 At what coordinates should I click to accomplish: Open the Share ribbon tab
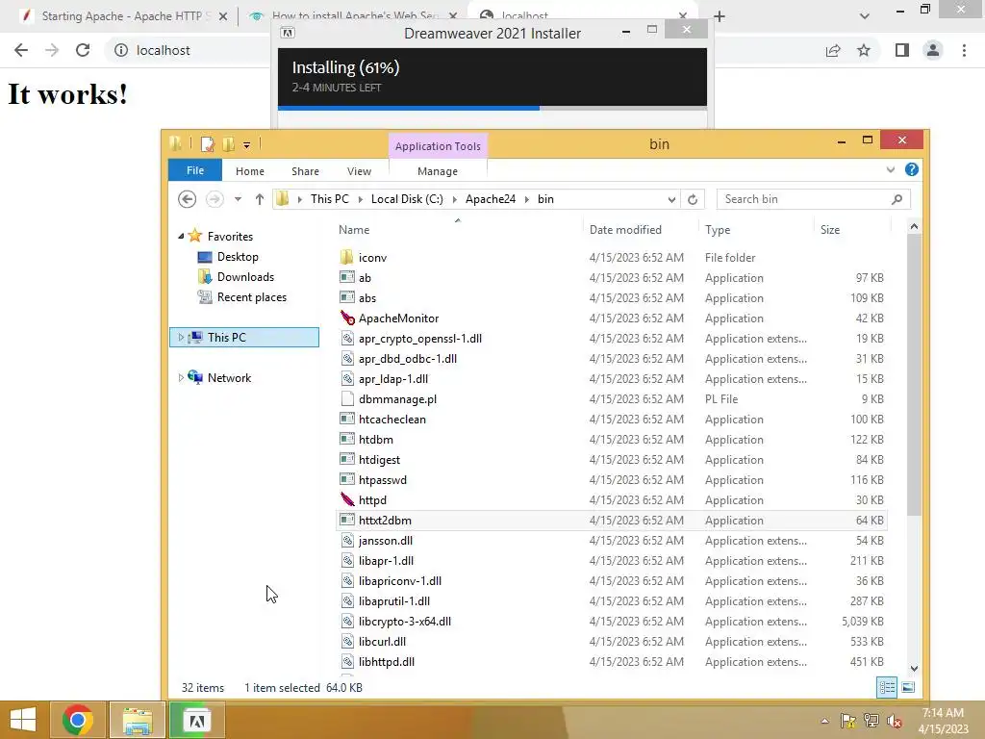[305, 171]
